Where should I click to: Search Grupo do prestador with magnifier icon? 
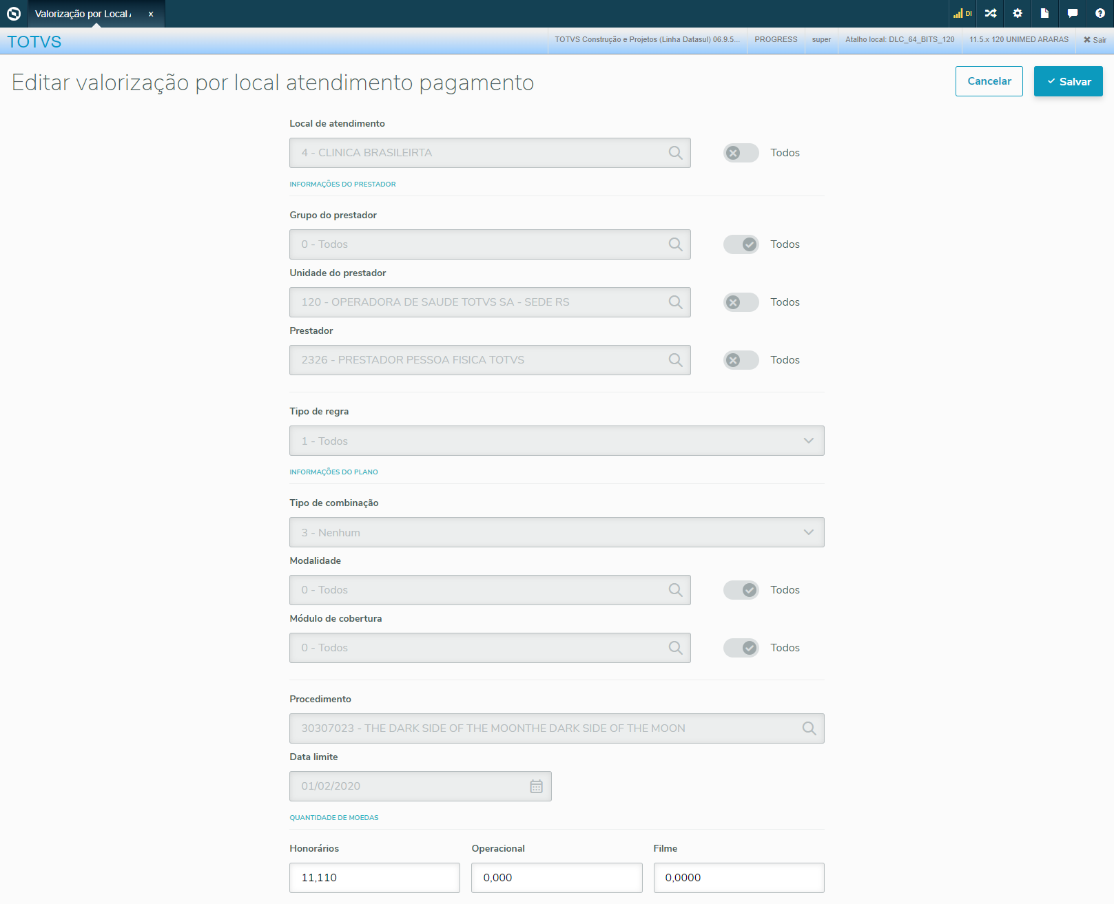[676, 244]
